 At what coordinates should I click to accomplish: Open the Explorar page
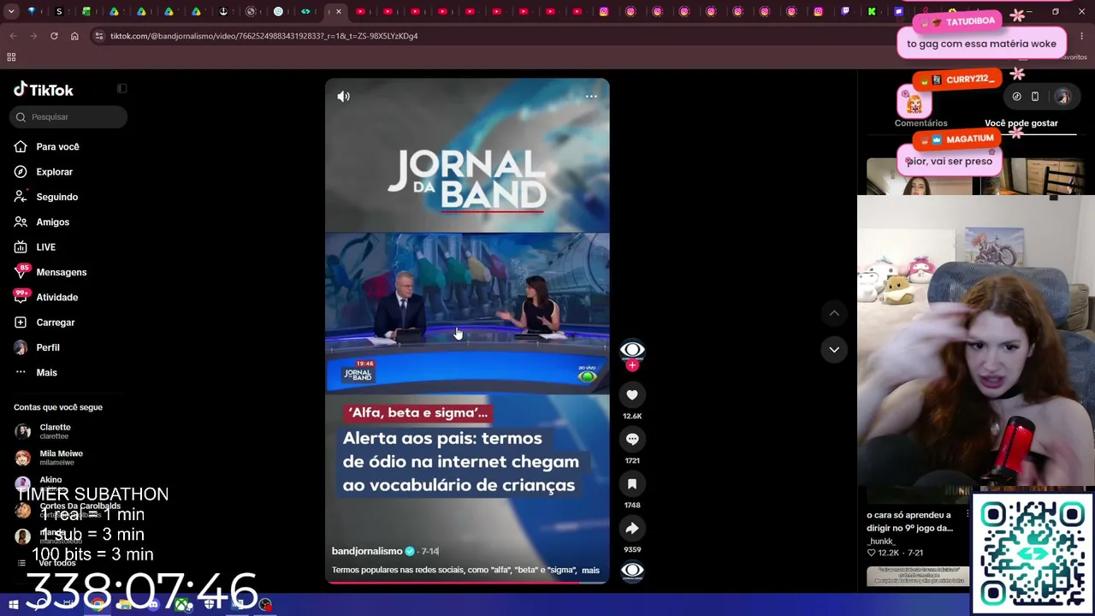[x=54, y=172]
